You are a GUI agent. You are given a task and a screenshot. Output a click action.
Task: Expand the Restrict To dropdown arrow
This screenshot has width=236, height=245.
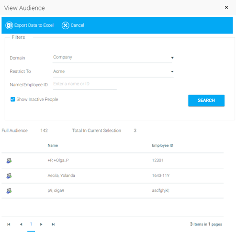pyautogui.click(x=172, y=71)
